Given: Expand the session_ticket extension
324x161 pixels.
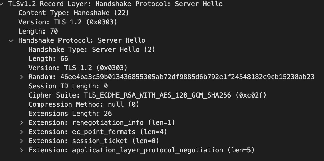Looking at the screenshot, I should click(22, 141).
